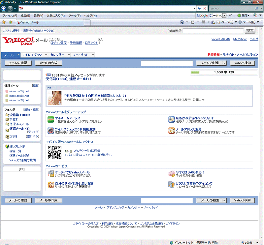264x245 pixels.
Task: Click the pink piggy bank icon
Action: pyautogui.click(x=172, y=174)
